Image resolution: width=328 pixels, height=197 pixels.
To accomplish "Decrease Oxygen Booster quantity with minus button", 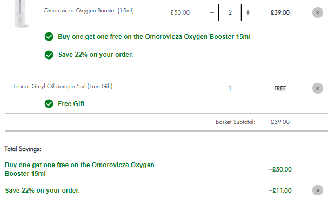I will 212,12.
